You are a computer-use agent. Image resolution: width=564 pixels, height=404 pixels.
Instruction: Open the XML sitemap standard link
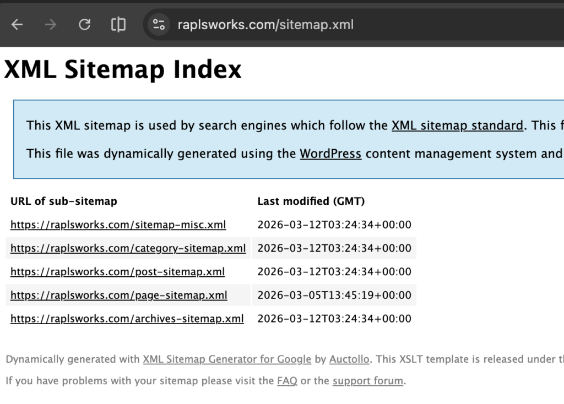click(x=457, y=125)
